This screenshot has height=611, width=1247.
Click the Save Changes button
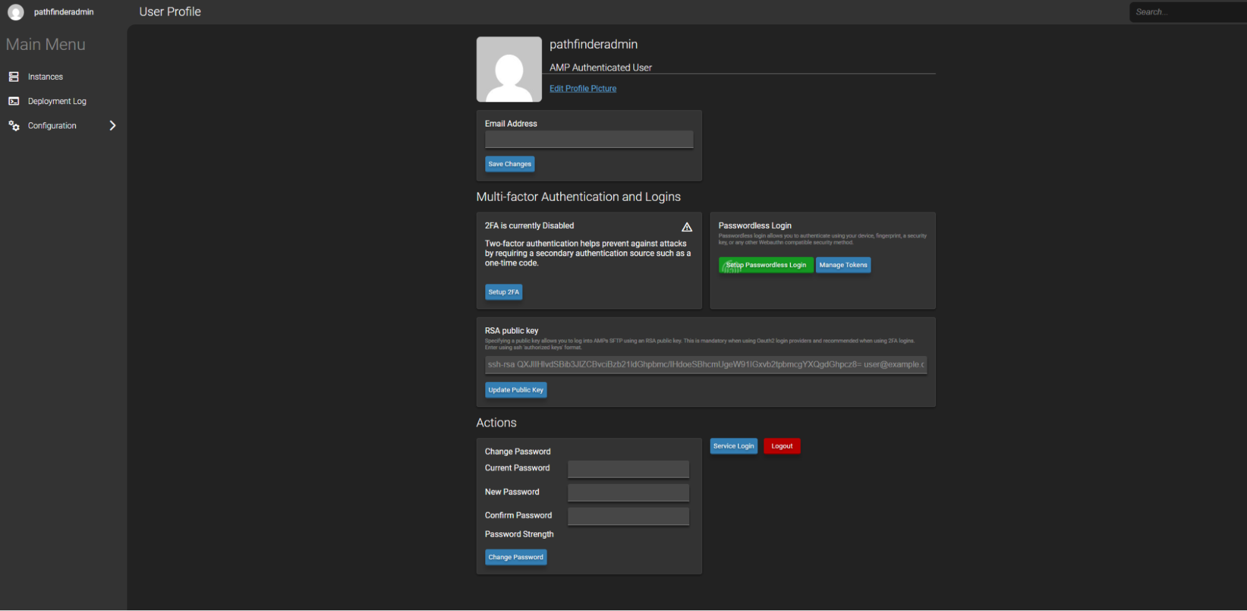pyautogui.click(x=509, y=163)
